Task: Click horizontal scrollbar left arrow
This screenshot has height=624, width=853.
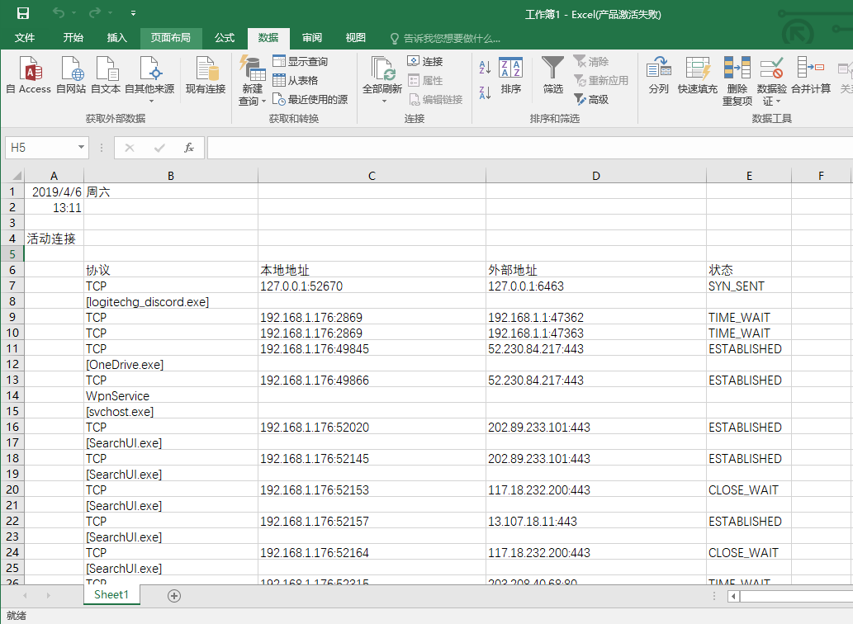Action: coord(733,596)
